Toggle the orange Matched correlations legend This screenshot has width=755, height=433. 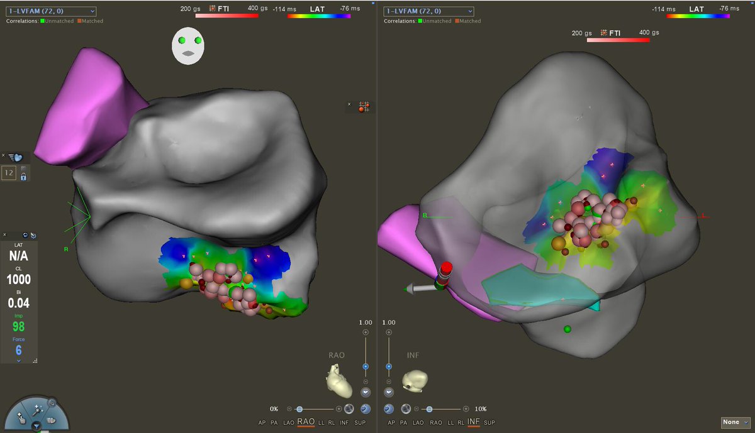pos(79,21)
